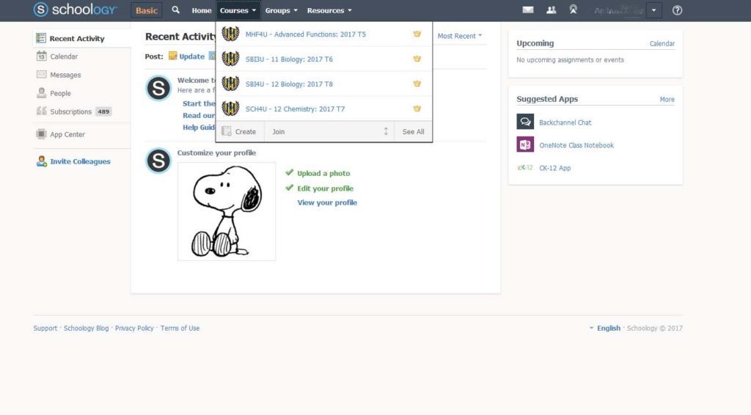Click the crown icon beside SCH4U
This screenshot has width=751, height=415.
coord(417,109)
